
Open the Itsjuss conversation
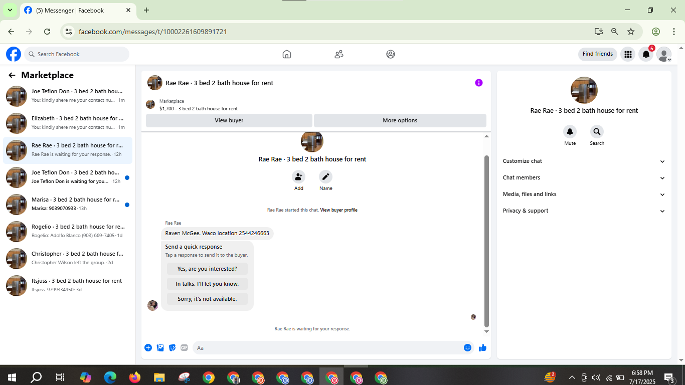click(68, 286)
